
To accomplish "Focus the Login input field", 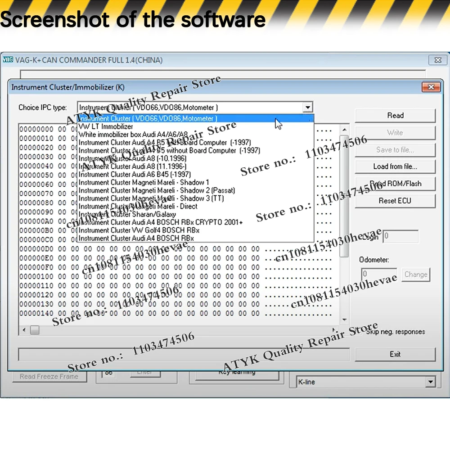I will point(400,236).
